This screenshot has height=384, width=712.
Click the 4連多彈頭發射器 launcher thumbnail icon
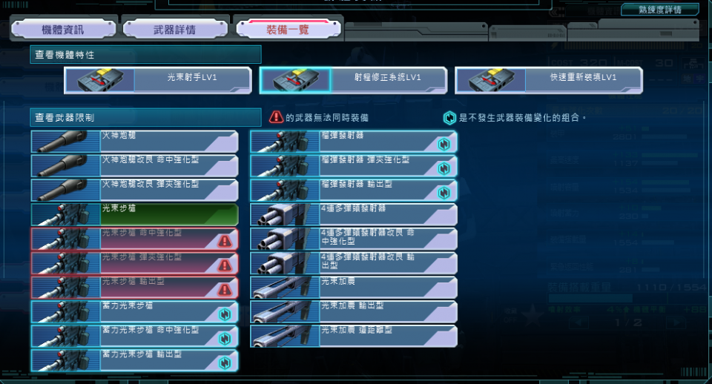coord(285,215)
